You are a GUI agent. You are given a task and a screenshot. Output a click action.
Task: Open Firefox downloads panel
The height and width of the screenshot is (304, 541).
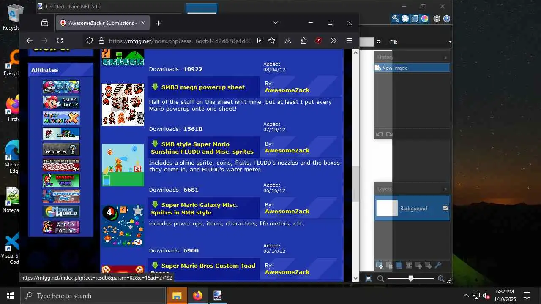pos(288,41)
